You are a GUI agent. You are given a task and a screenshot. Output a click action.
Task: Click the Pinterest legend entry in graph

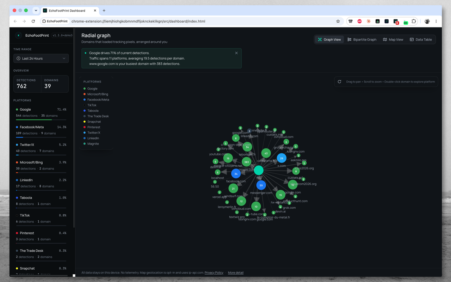tap(92, 127)
